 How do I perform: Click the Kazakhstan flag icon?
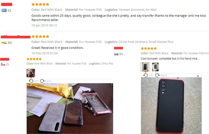4,10
